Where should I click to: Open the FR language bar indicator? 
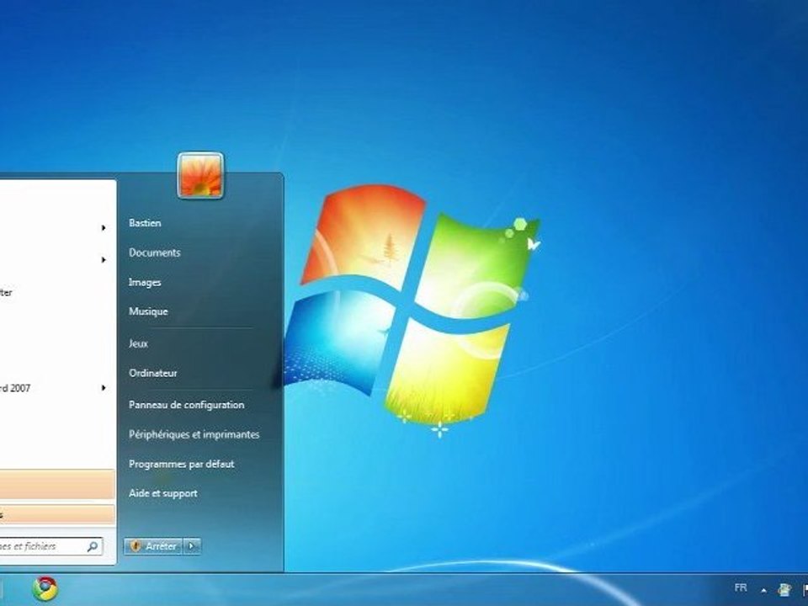(x=741, y=588)
